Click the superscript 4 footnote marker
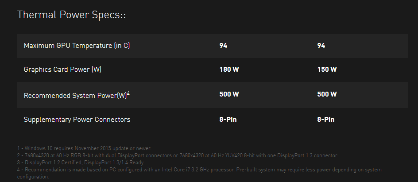Screen dimensions: 418x182 click(x=128, y=93)
